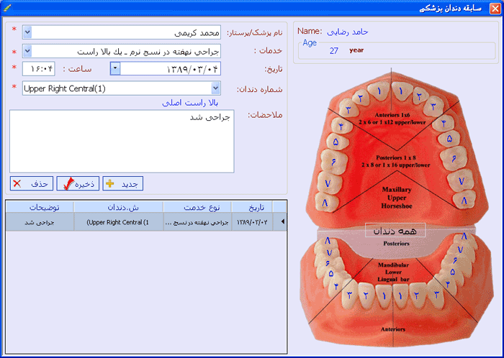Image resolution: width=504 pixels, height=358 pixels.
Task: Choose all teeth via the همه دندان box
Action: 395,230
